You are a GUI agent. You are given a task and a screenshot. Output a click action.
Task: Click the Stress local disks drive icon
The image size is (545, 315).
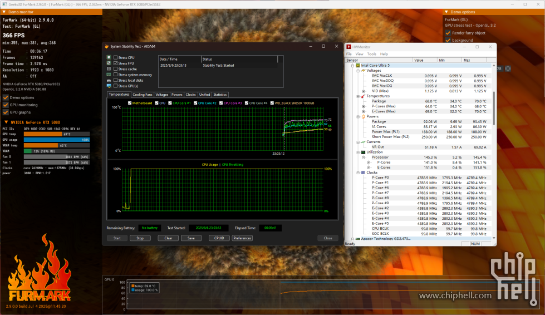(109, 80)
